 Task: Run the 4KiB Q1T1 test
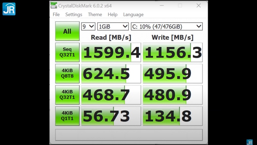(x=67, y=116)
